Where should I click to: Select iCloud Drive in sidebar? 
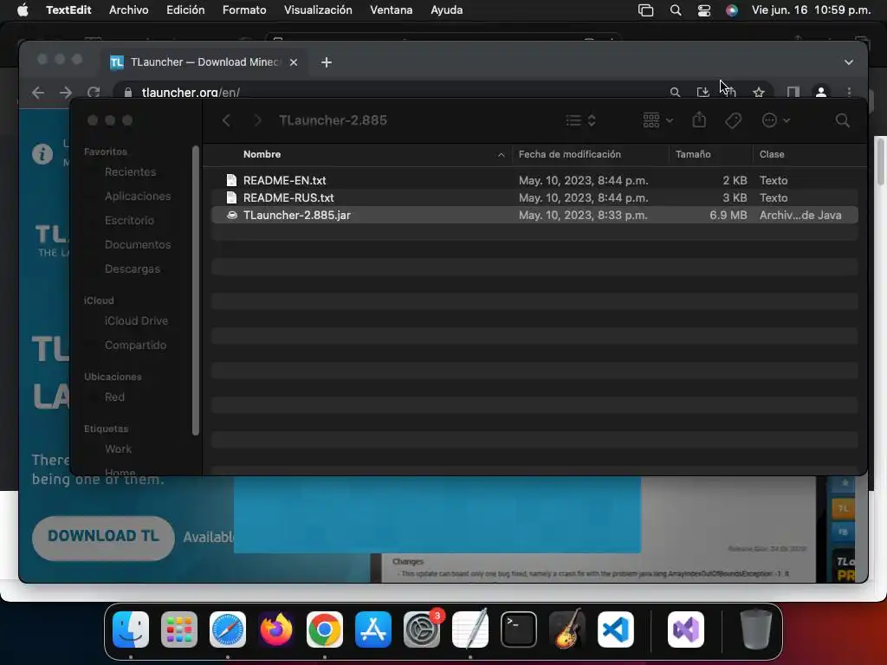click(x=136, y=320)
